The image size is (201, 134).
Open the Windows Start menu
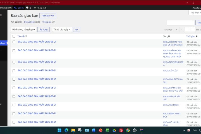(59, 130)
